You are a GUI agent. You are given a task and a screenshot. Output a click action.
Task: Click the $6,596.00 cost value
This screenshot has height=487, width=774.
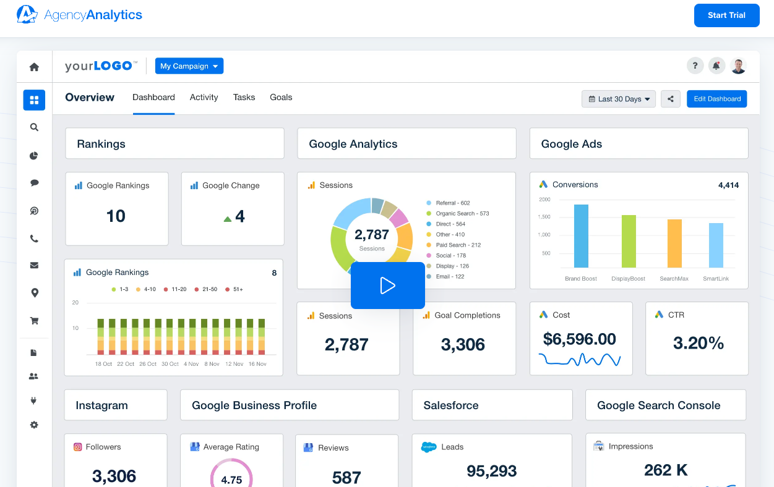pos(580,339)
